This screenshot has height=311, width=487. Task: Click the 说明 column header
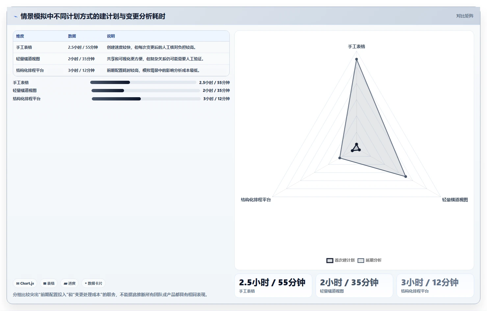(111, 36)
